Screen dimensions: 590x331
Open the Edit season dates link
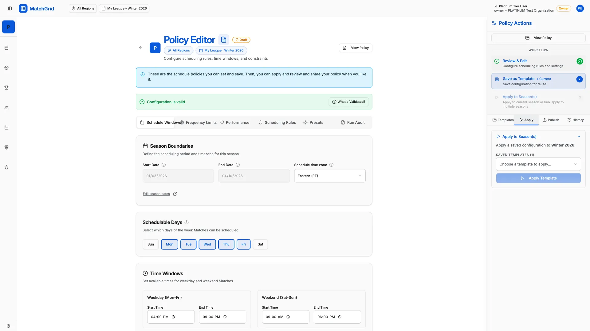[156, 194]
